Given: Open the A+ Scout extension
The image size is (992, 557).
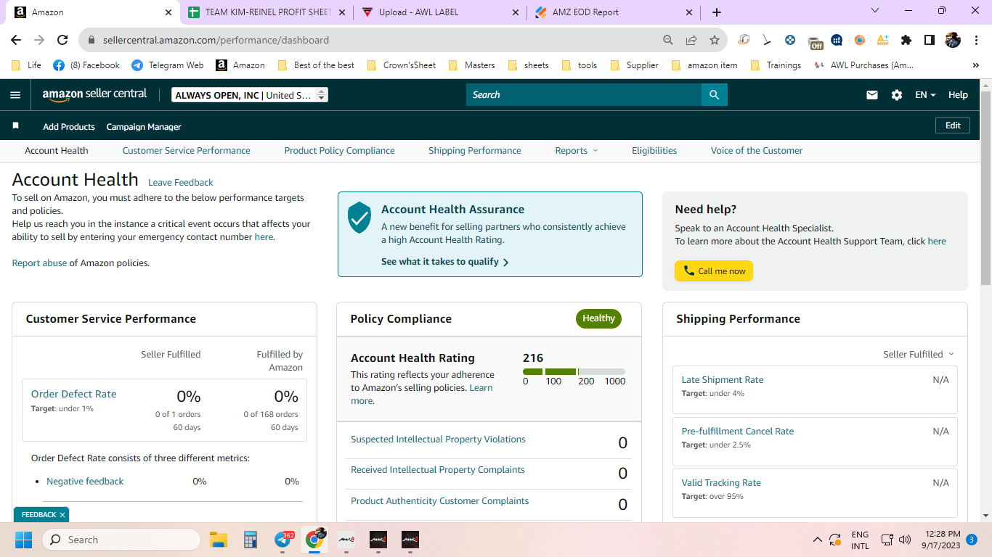Looking at the screenshot, I should (883, 40).
